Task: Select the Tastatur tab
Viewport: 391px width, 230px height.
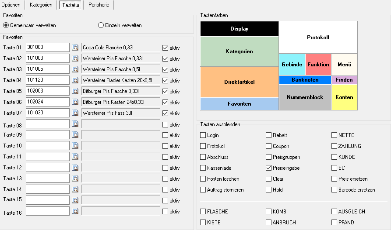Action: point(71,5)
